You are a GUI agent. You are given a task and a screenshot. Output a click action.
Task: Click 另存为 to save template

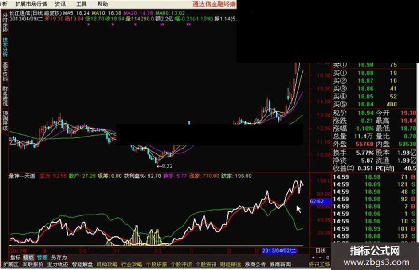pyautogui.click(x=59, y=258)
